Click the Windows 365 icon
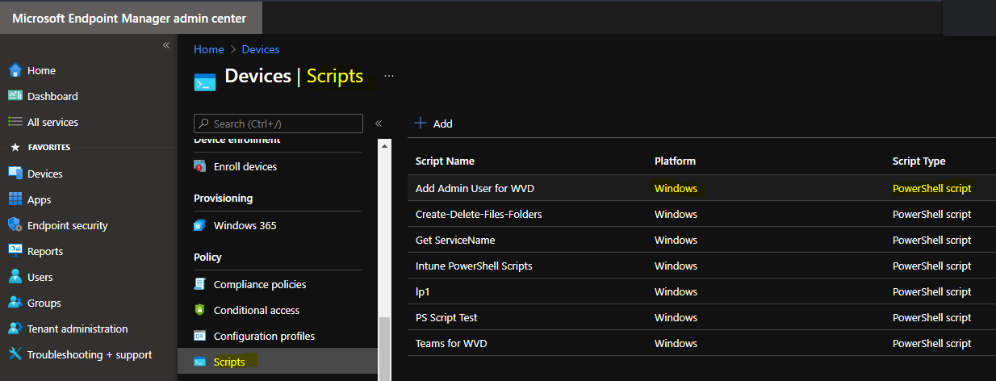996x381 pixels. (x=200, y=225)
